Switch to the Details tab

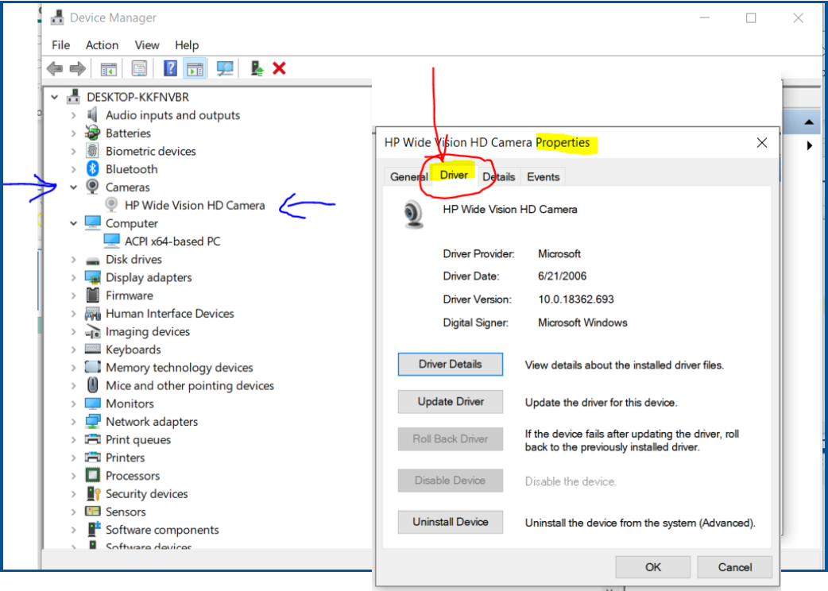(x=498, y=177)
